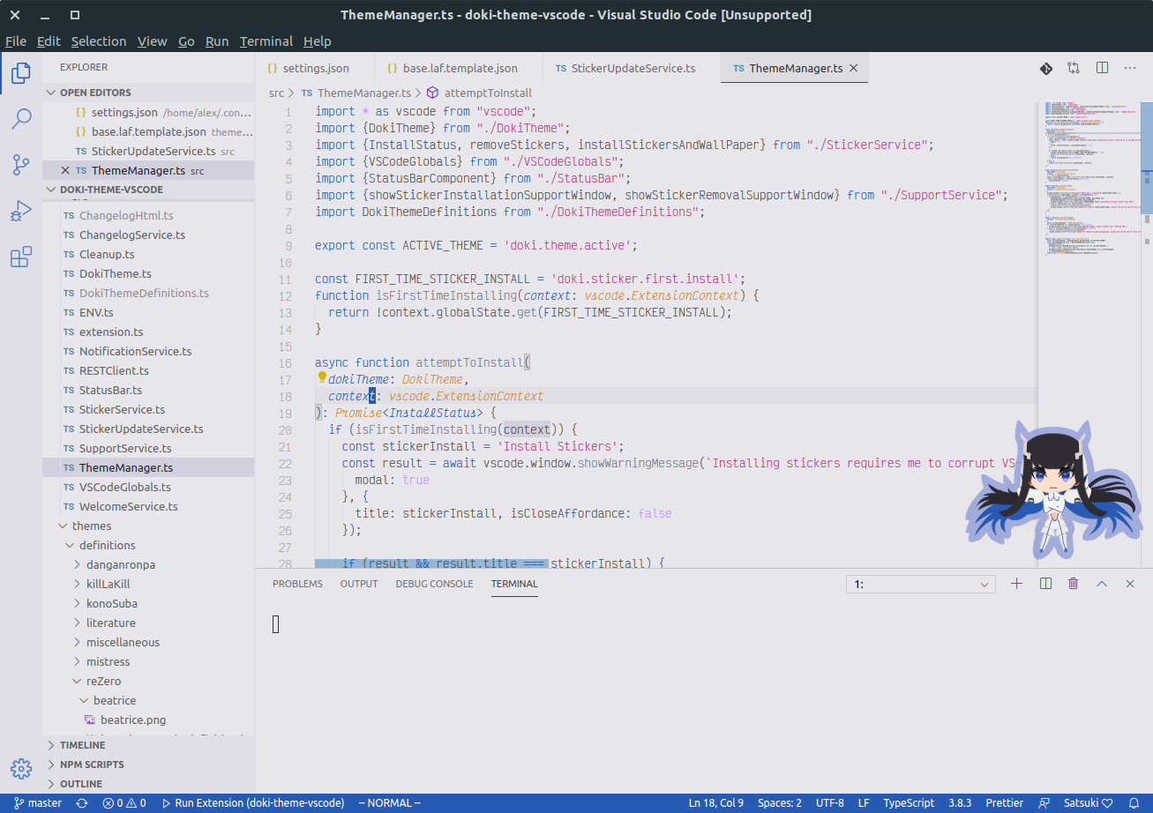Open the Explorer view in activity bar
Viewport: 1153px width, 813px height.
(x=21, y=73)
